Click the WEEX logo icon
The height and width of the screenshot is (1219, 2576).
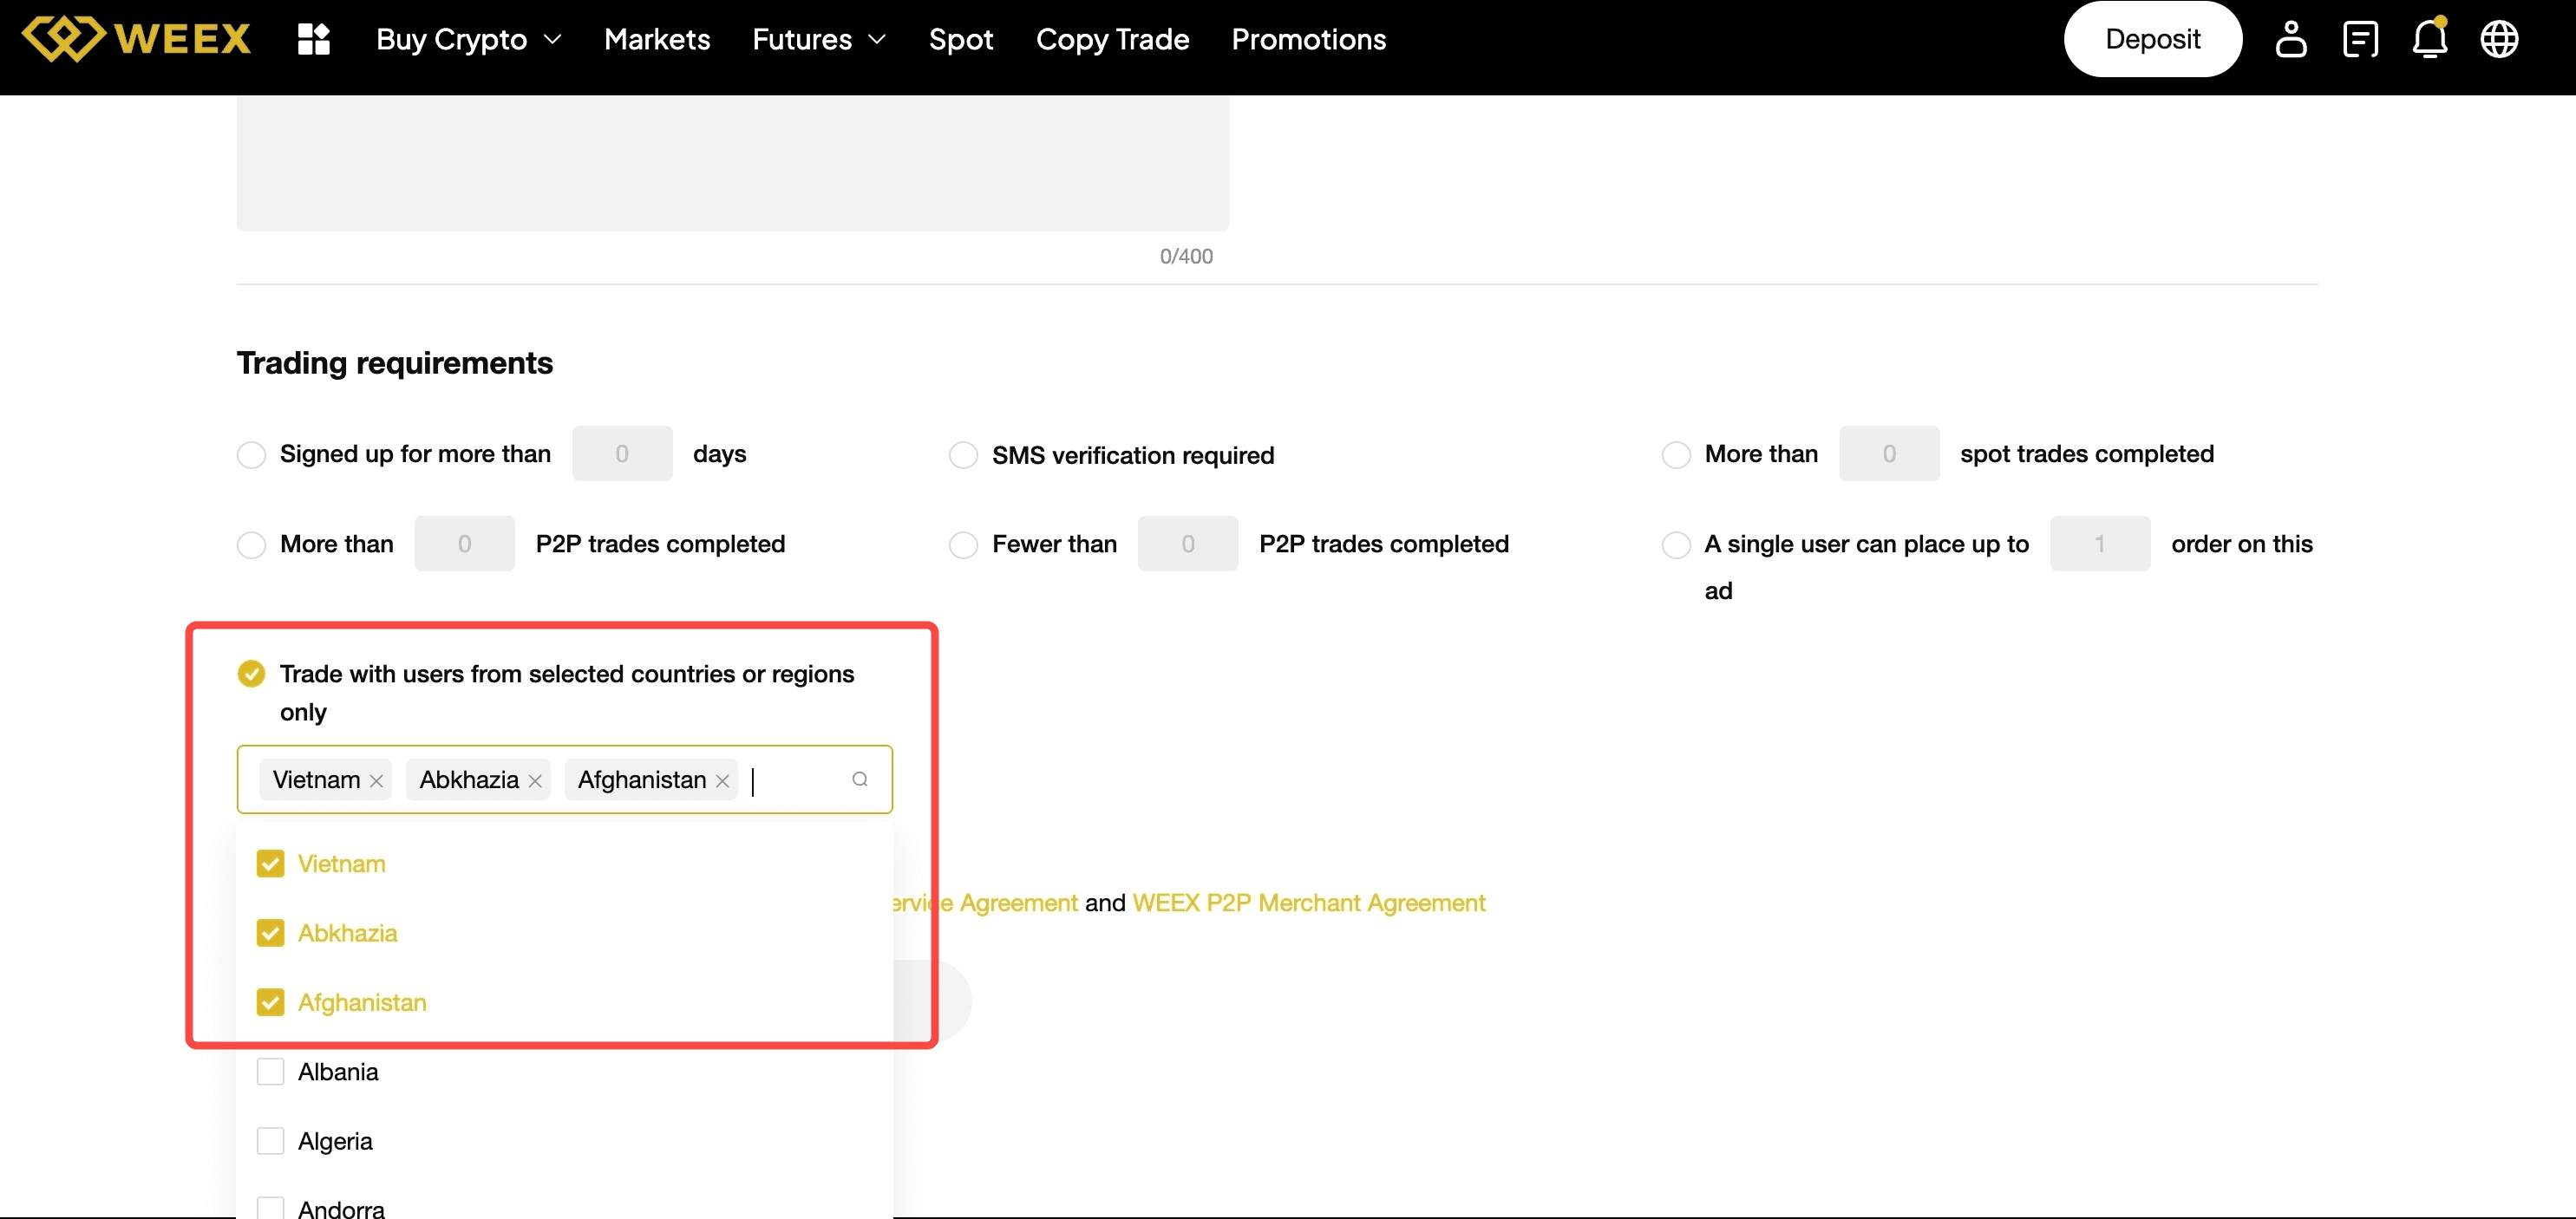[64, 39]
